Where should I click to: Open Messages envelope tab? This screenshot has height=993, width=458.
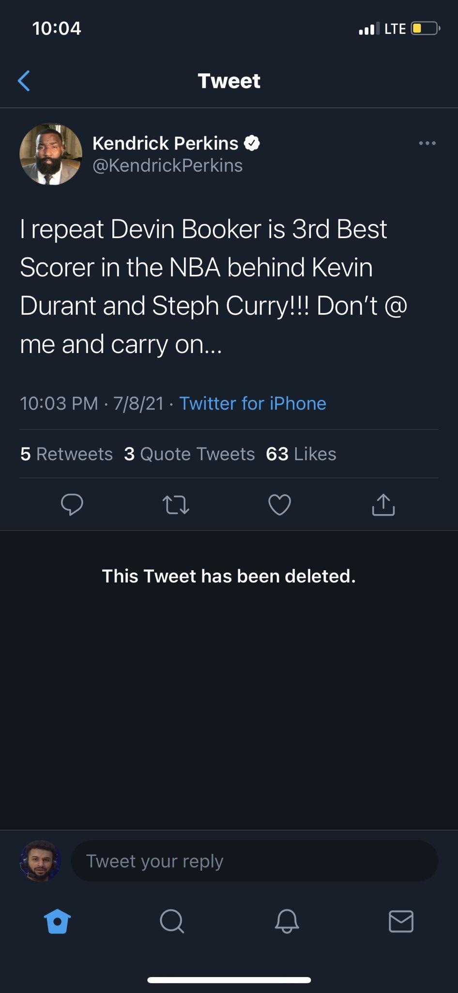click(x=401, y=921)
